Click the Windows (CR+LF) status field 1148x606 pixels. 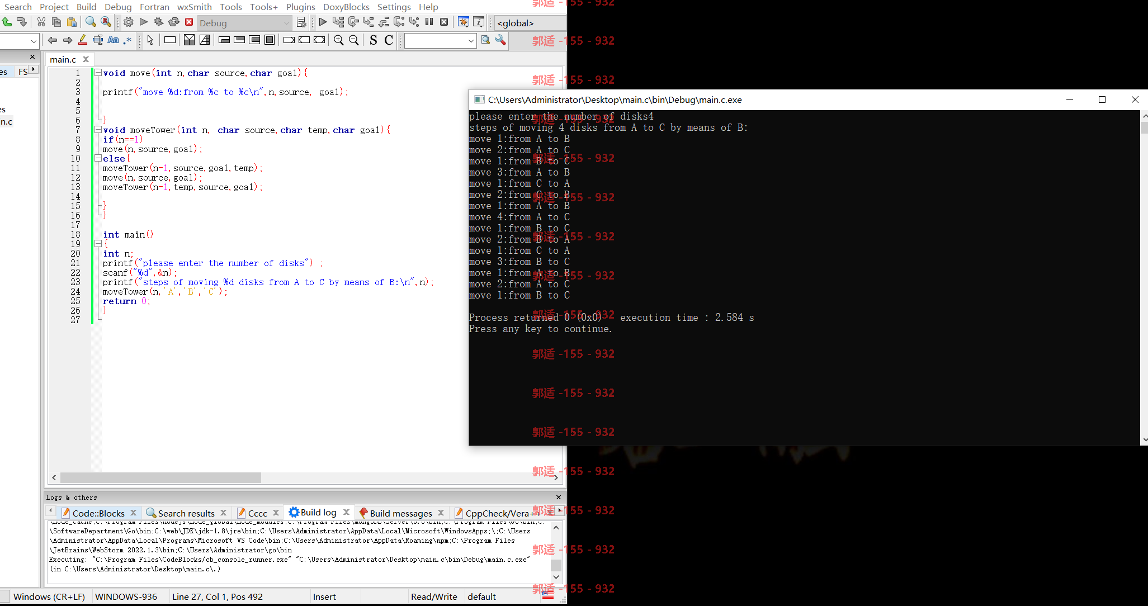pos(49,596)
